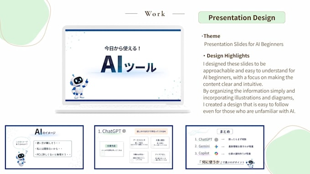310x174 pixels.
Task: Click '2. Gemini' in the まとめ slide
Action: point(202,146)
